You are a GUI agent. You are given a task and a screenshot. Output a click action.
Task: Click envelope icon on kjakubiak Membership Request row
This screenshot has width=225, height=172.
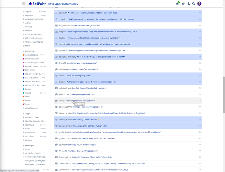(x=56, y=88)
